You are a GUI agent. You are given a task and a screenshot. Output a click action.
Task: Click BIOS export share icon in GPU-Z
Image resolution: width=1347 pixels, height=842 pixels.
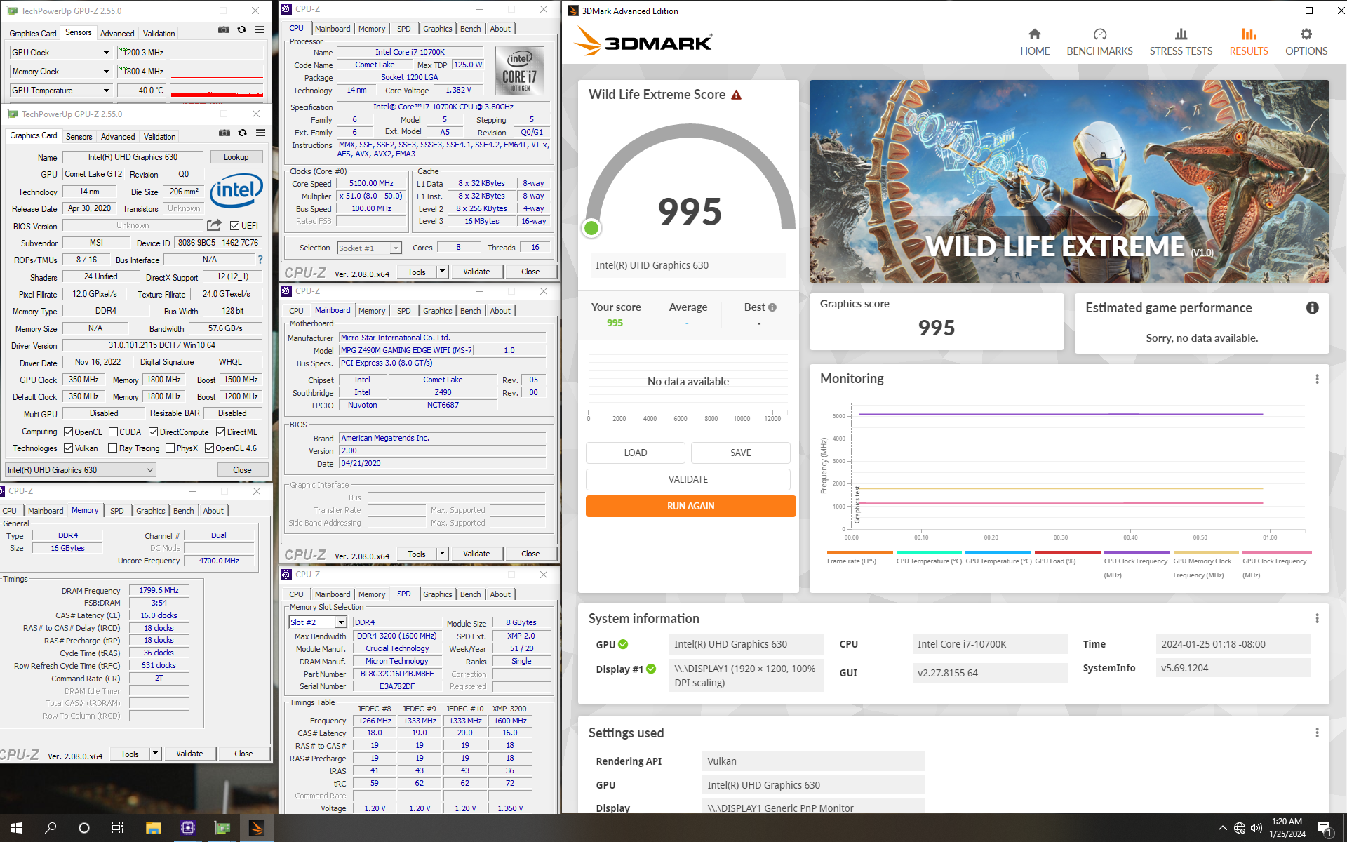tap(214, 225)
